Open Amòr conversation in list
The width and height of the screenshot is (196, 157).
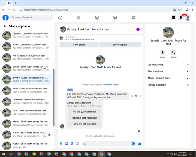(x=27, y=135)
